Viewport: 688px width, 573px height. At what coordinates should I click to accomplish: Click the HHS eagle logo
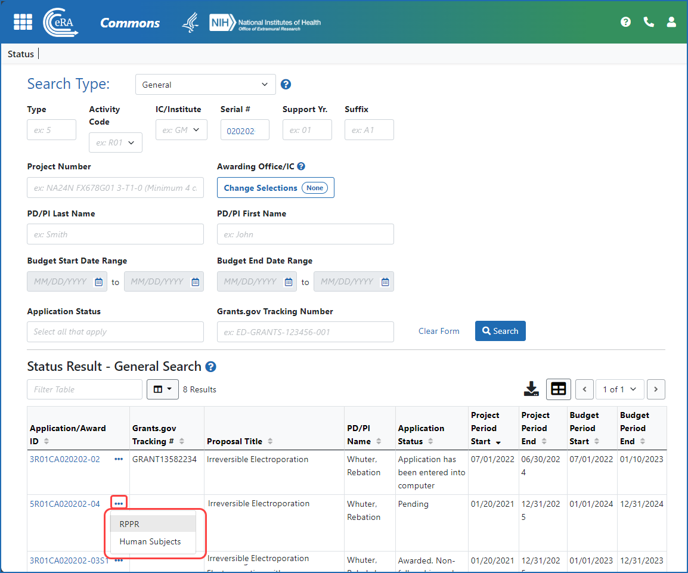point(190,23)
